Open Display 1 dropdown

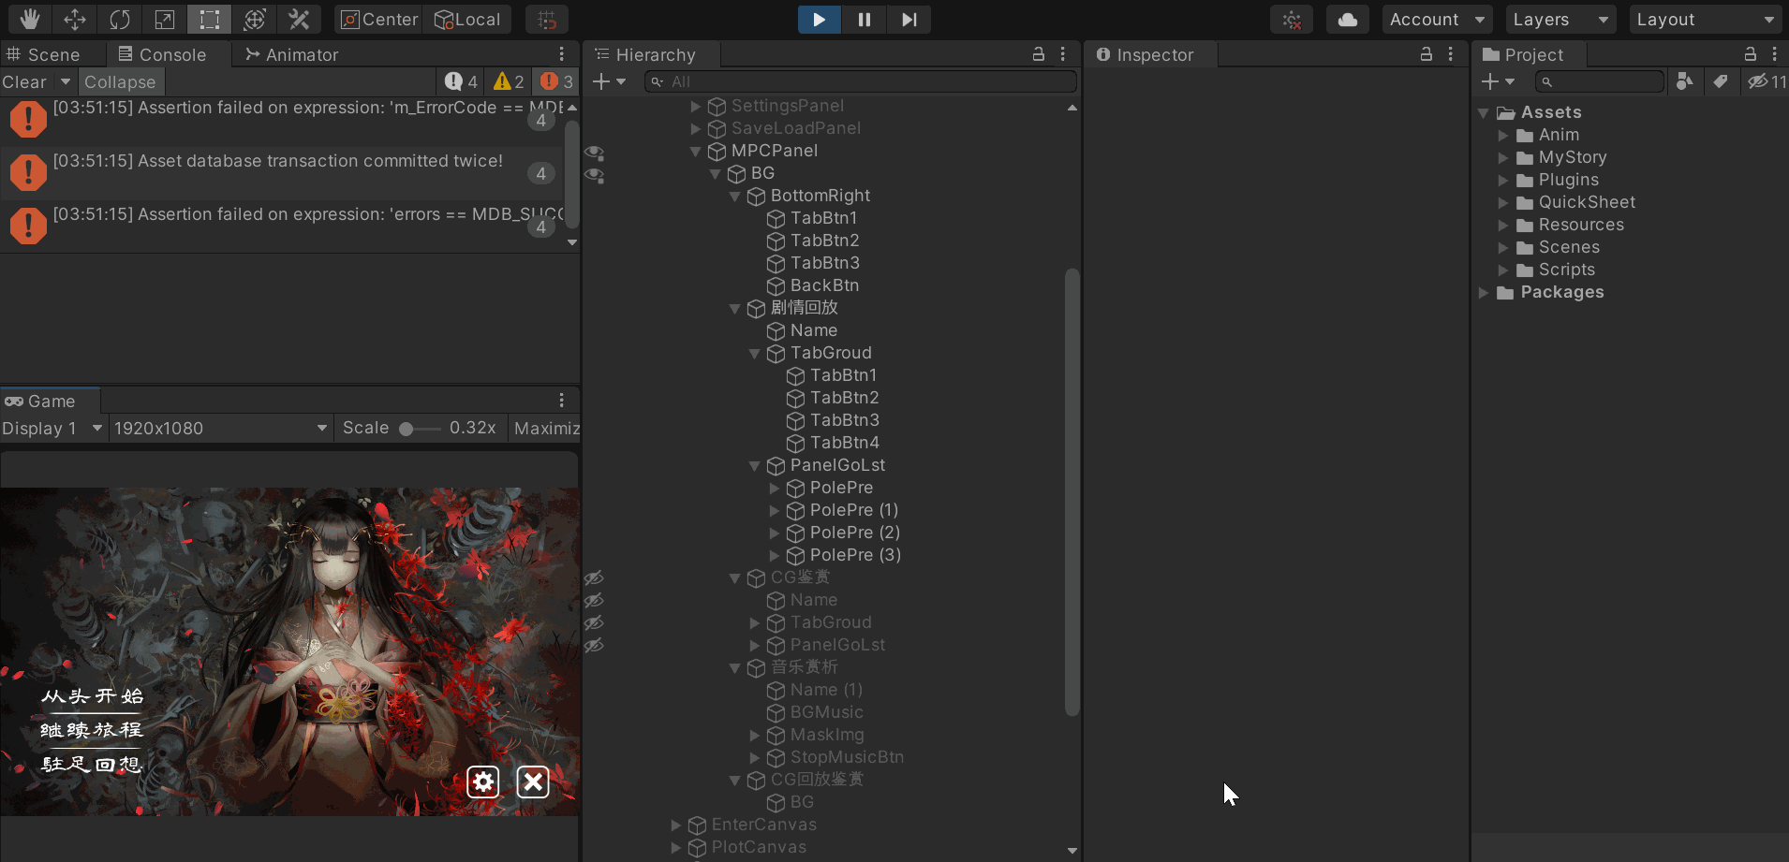pyautogui.click(x=52, y=428)
